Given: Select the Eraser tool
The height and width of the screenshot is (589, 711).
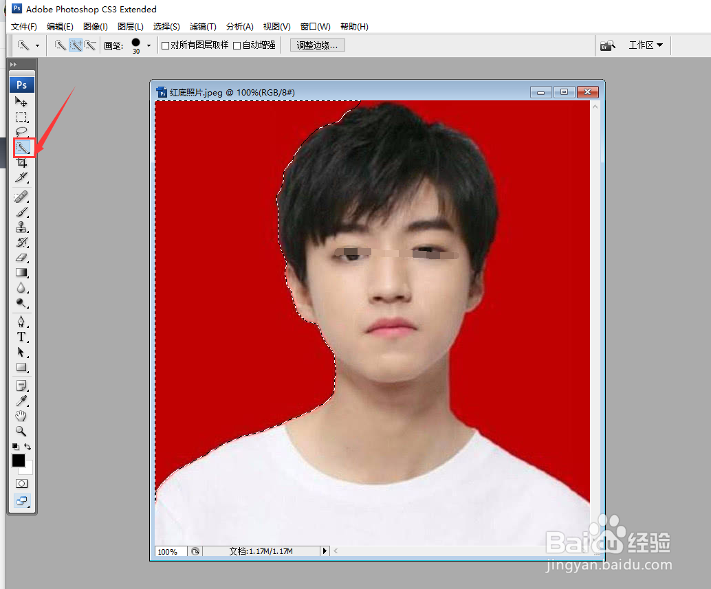Looking at the screenshot, I should click(x=22, y=258).
